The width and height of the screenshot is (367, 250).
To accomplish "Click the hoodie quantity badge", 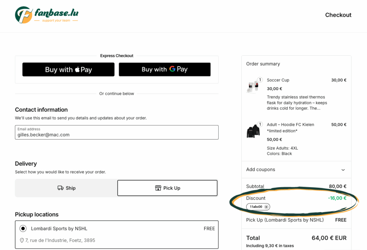I will [x=260, y=124].
